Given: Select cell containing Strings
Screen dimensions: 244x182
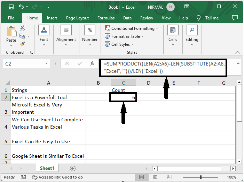Looking at the screenshot, I should 48,90.
